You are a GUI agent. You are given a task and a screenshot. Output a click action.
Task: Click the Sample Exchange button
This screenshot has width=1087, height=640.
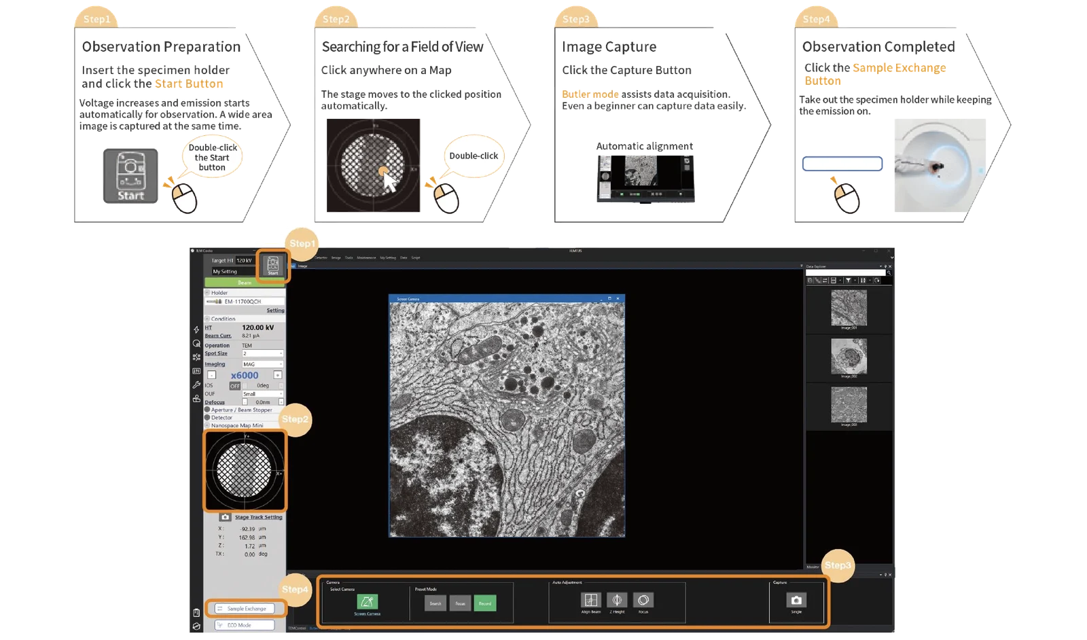point(245,609)
